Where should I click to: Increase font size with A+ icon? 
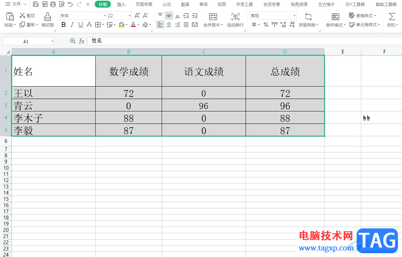(x=137, y=16)
